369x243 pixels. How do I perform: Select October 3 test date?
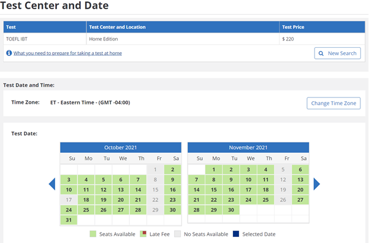point(69,180)
